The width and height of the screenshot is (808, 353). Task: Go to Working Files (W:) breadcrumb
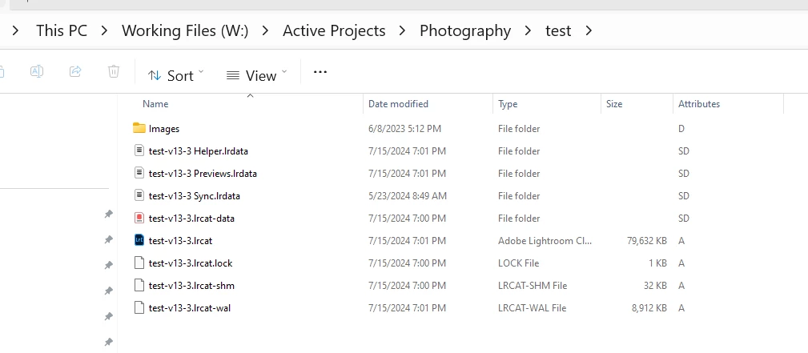click(185, 31)
